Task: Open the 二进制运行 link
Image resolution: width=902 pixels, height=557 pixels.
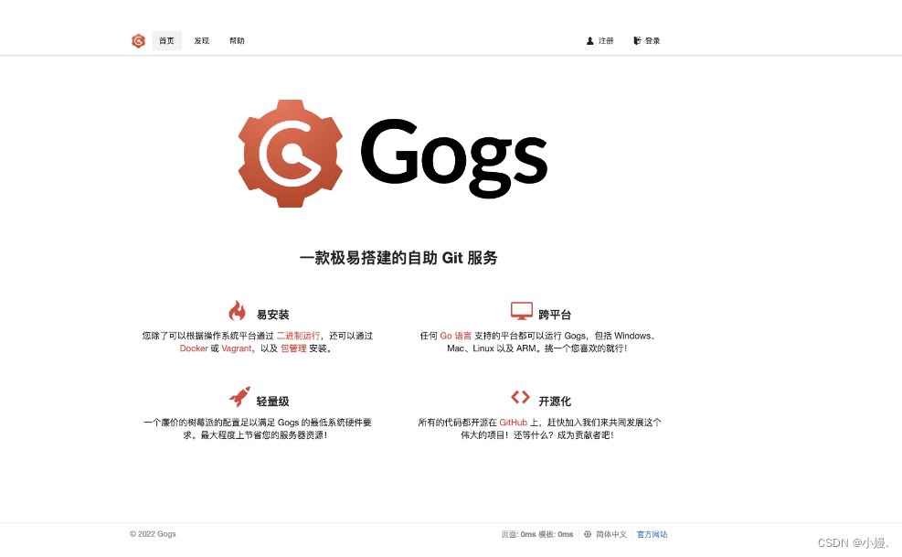Action: (298, 336)
